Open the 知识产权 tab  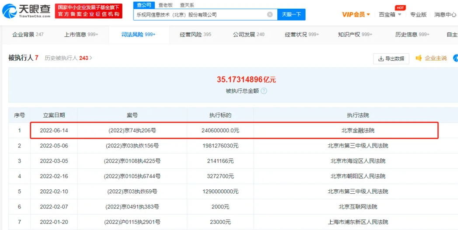click(x=355, y=35)
